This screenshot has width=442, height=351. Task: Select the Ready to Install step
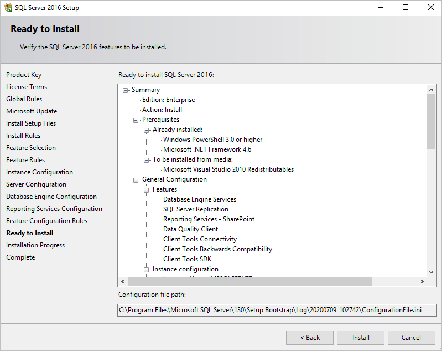tap(30, 233)
